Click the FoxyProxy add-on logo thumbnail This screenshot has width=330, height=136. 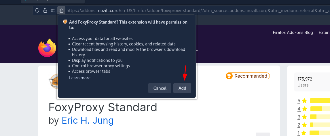(53, 81)
